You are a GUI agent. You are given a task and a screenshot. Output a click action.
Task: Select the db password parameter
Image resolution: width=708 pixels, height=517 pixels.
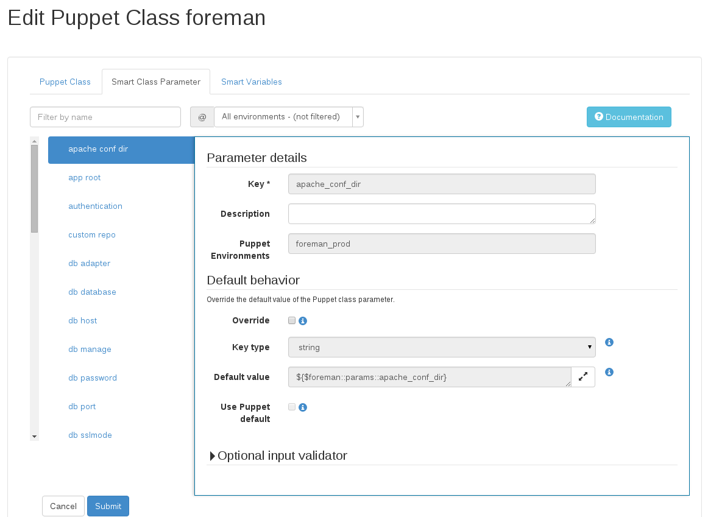coord(93,378)
